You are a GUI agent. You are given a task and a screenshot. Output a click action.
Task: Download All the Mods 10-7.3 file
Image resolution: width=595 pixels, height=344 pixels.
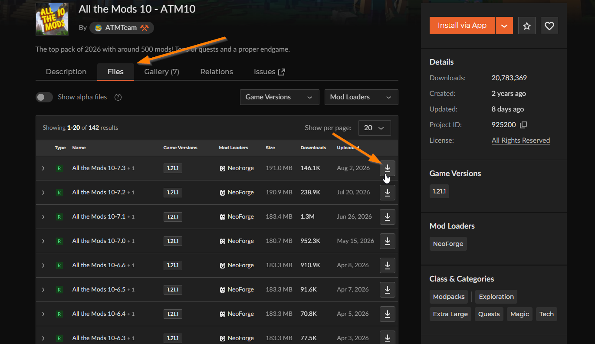click(388, 168)
